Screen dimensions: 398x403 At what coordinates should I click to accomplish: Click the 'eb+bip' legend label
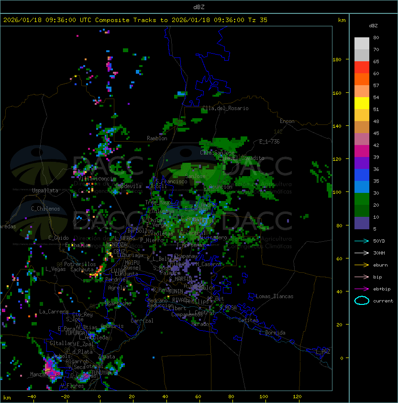[382, 289]
